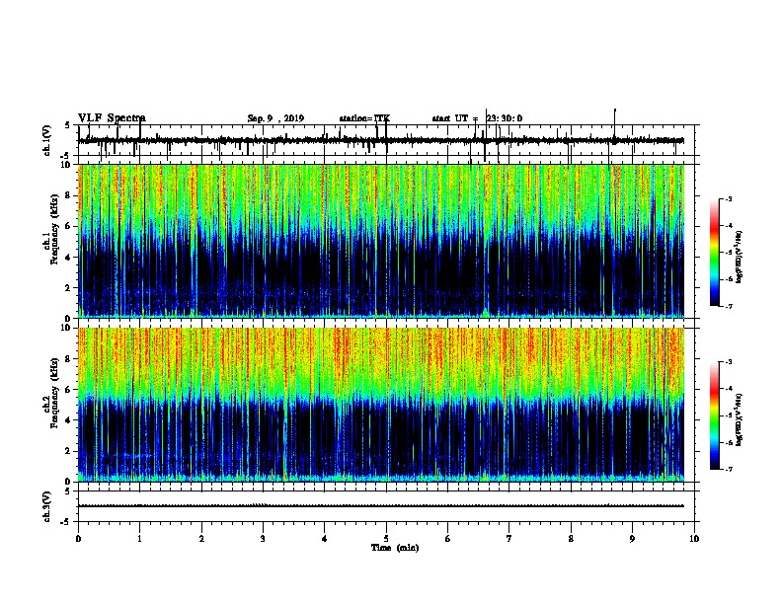Click the "station=ITK" header label
Image resolution: width=782 pixels, height=604 pixels.
(364, 118)
